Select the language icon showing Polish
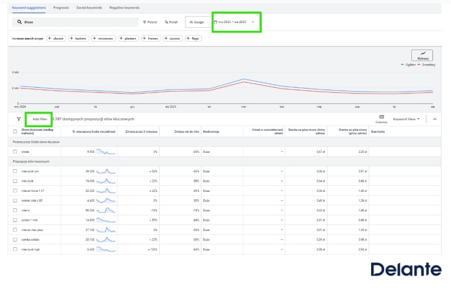 pos(167,22)
